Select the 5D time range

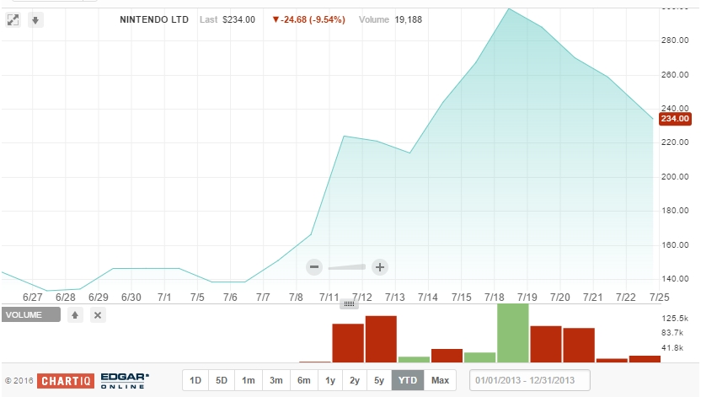point(222,380)
